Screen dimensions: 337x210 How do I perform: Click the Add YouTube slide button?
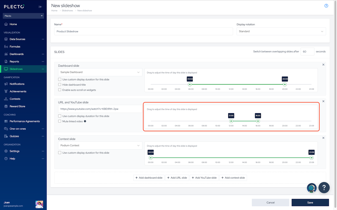point(204,178)
